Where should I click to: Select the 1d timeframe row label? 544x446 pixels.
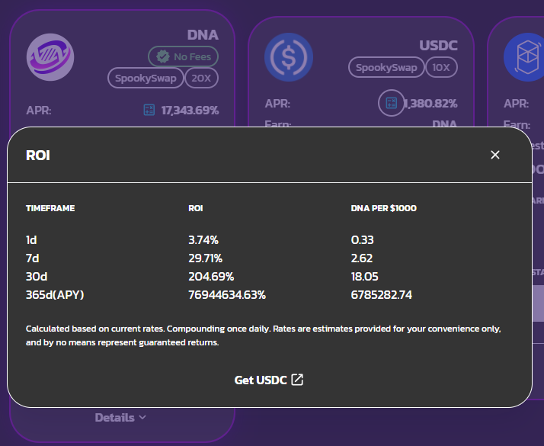[x=31, y=240]
